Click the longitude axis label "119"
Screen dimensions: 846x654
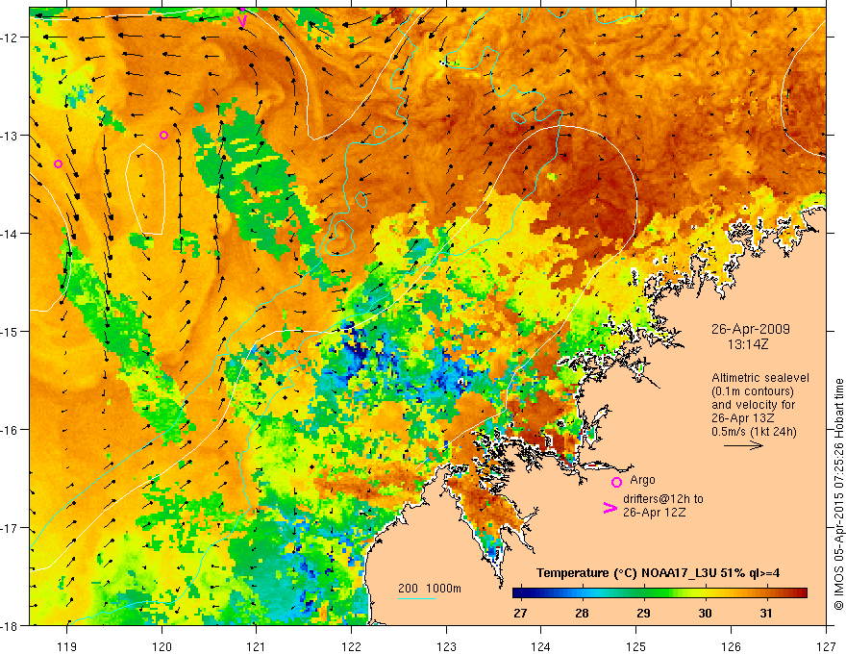click(67, 646)
